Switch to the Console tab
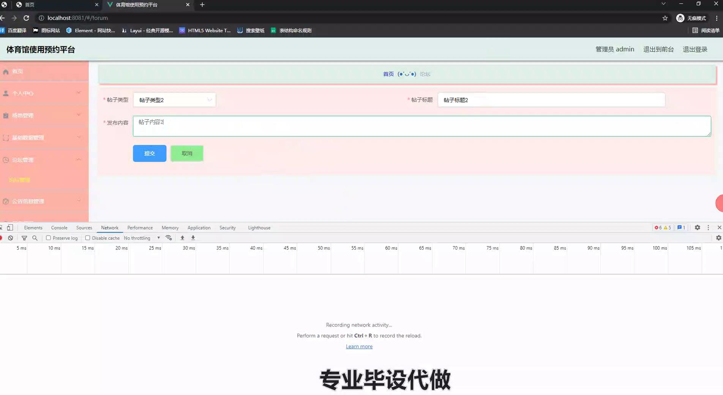Screen dimensions: 723x395 [x=59, y=228]
